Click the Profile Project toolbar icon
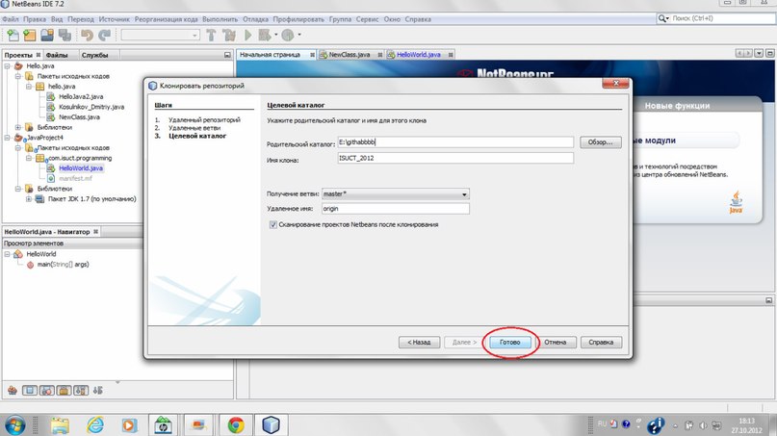The image size is (777, 436). (288, 36)
